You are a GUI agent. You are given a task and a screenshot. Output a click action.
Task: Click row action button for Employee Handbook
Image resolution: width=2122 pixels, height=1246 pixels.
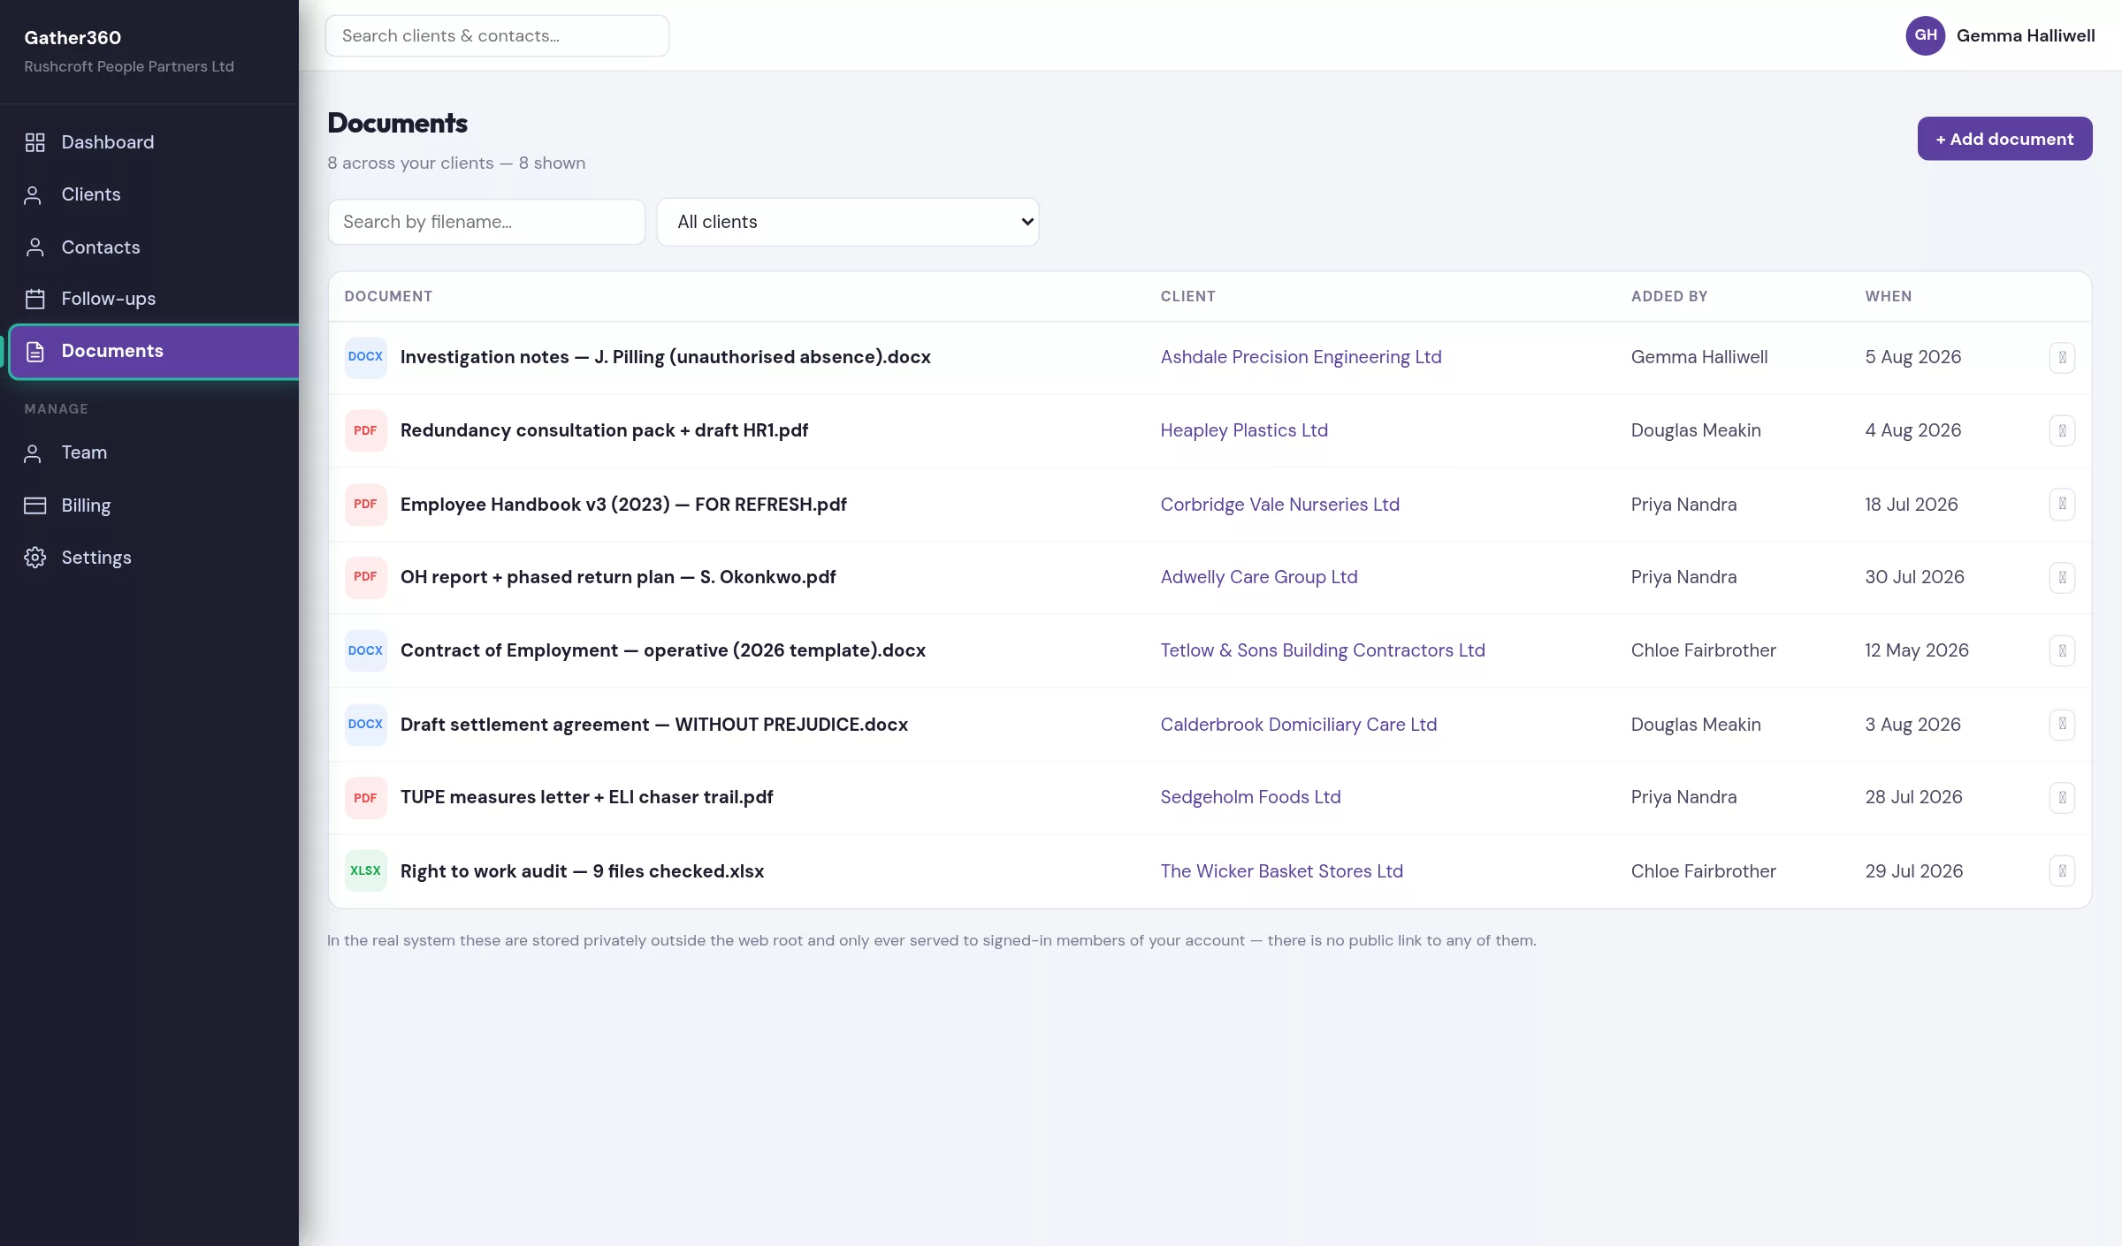pos(2062,505)
